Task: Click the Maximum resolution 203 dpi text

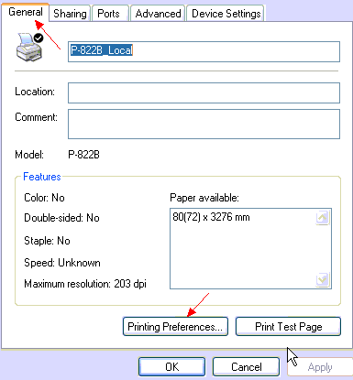Action: 85,284
